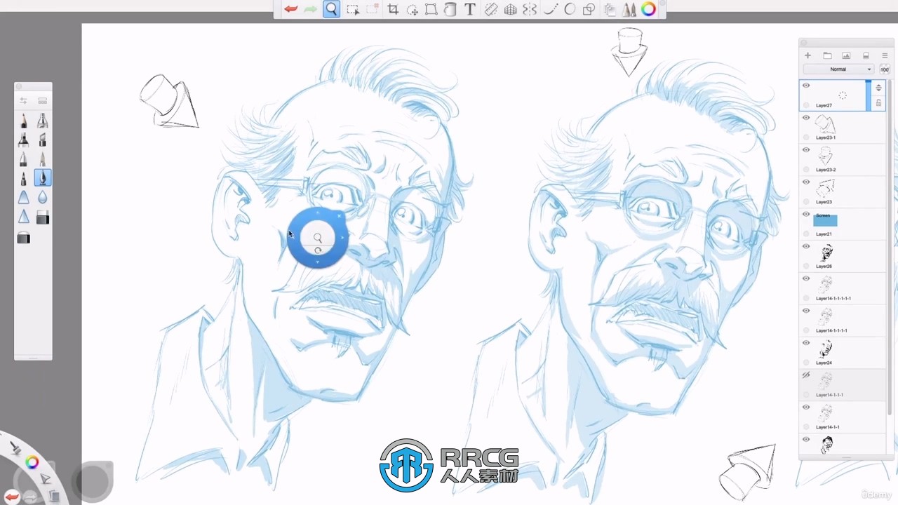Select the Layer26 thumbnail
This screenshot has height=505, width=898.
(826, 253)
